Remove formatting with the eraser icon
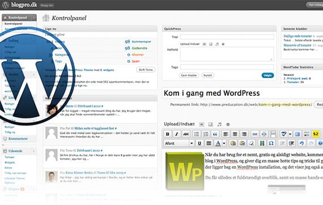Screen dimensions: 323x205 tap(251, 143)
